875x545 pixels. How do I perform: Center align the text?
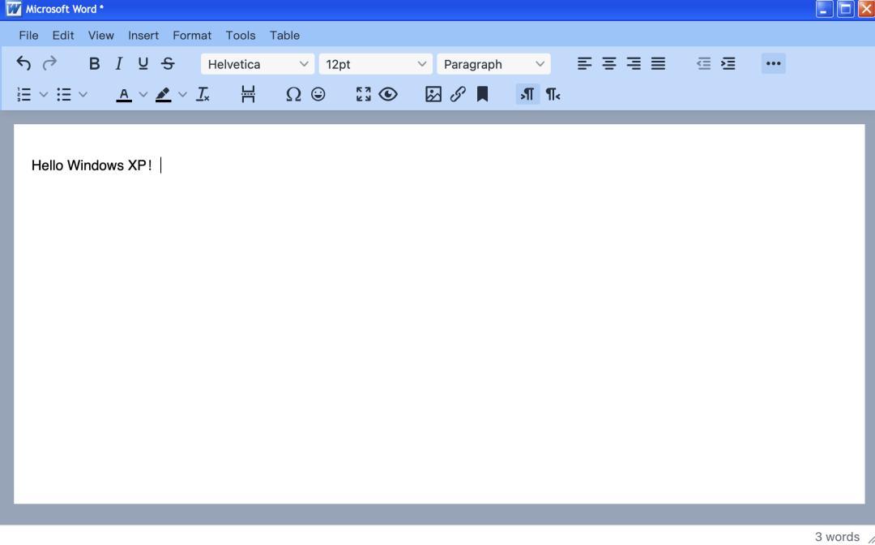608,63
